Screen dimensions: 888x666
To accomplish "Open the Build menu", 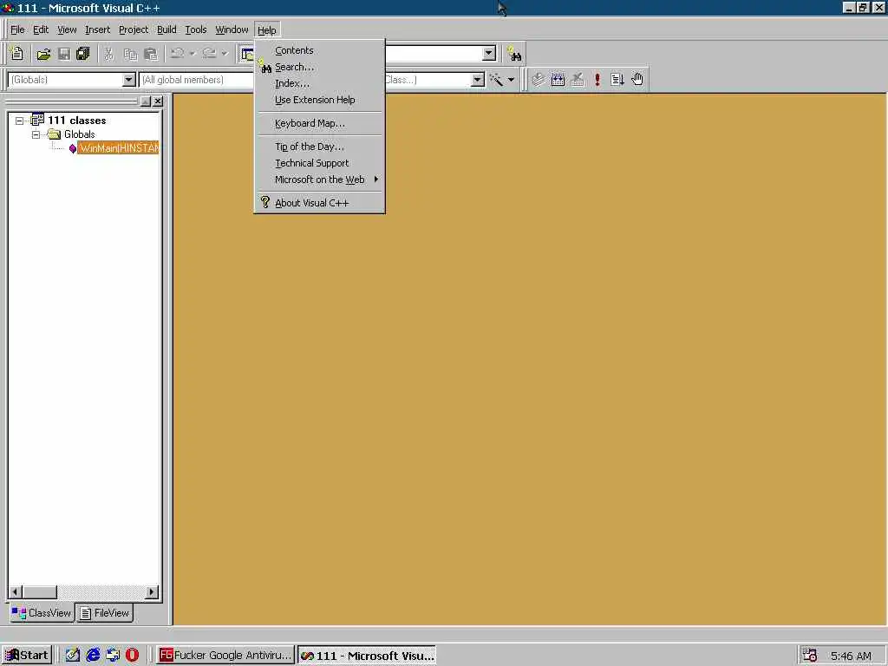I will click(166, 30).
